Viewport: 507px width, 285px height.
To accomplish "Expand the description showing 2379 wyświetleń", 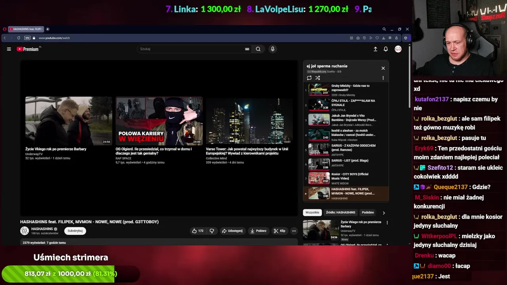I will coord(159,242).
